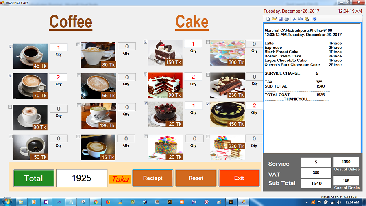
Task: Hit the Reset button
Action: [196, 178]
